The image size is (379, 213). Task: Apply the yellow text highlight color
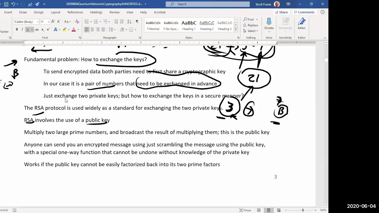point(64,30)
